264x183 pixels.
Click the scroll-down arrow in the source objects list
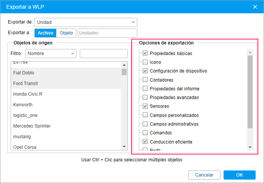coord(124,147)
